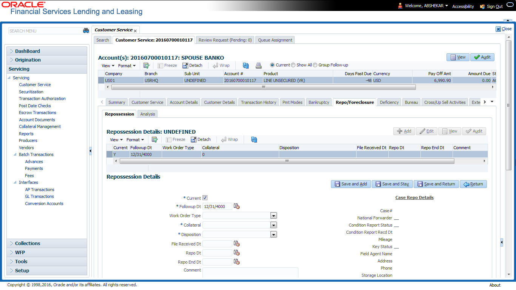This screenshot has height=290, width=516.
Task: Click the Repossession Details table horizontal scrollbar
Action: click(x=287, y=161)
